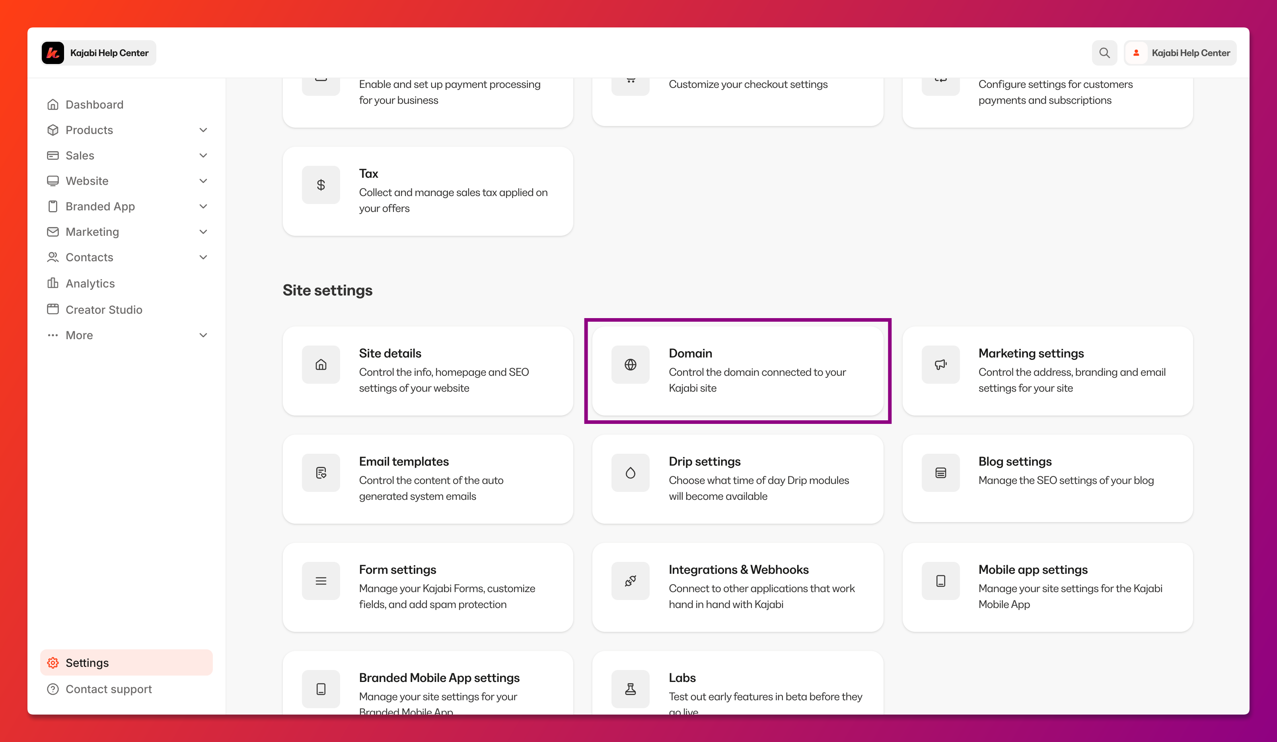Select Settings in the sidebar
Viewport: 1277px width, 742px height.
(x=126, y=662)
